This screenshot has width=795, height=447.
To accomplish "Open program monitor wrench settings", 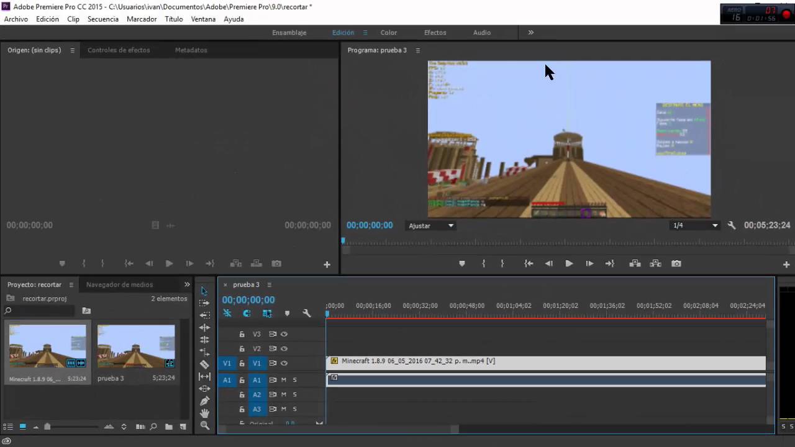I will click(731, 226).
